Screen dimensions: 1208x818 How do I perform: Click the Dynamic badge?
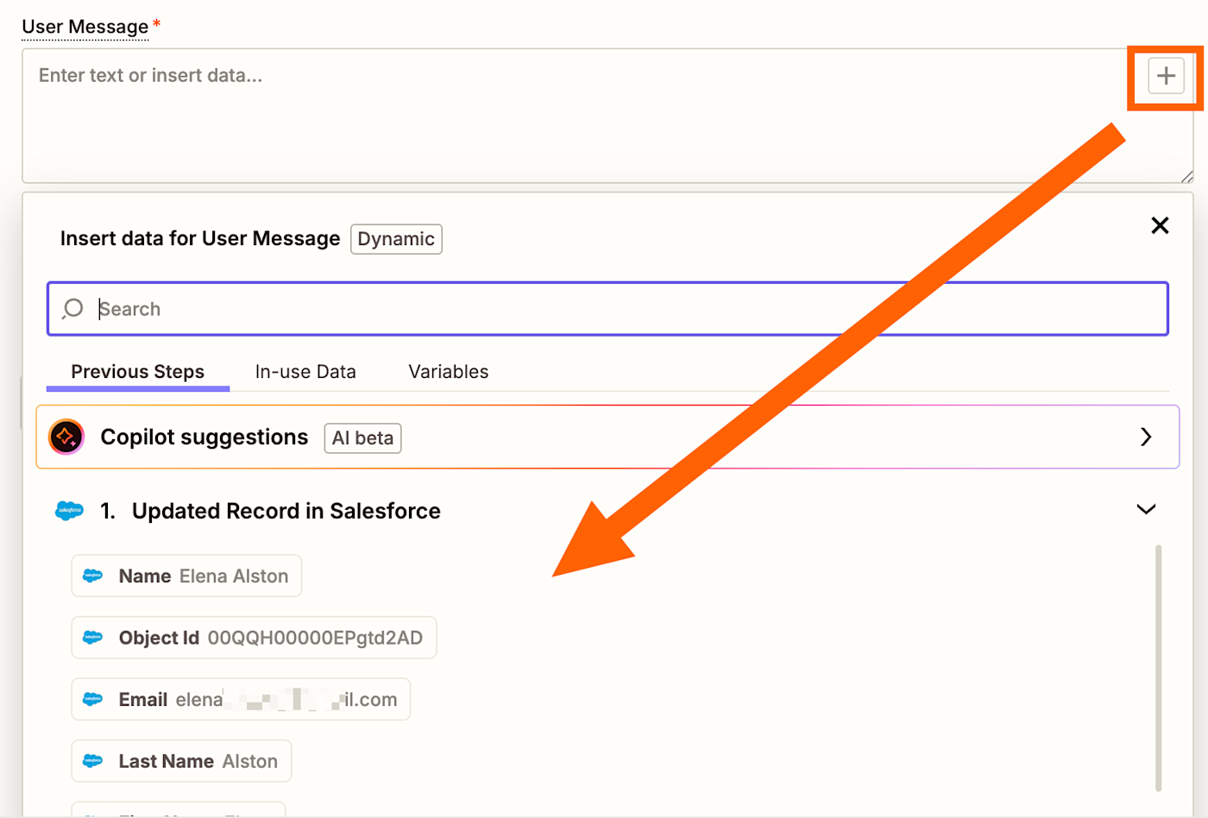point(396,239)
